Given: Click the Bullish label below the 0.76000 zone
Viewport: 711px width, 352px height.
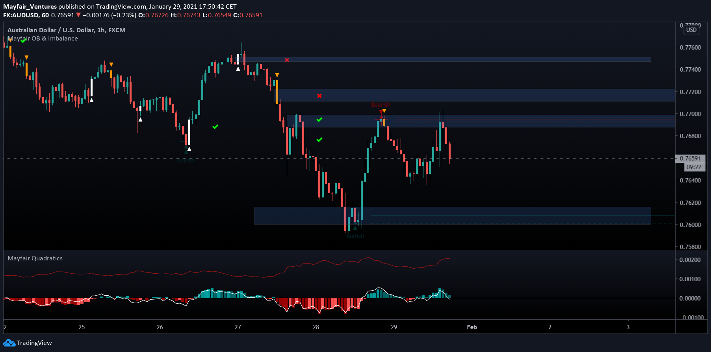Looking at the screenshot, I should pos(355,236).
